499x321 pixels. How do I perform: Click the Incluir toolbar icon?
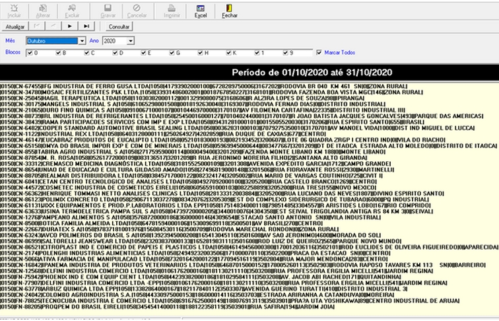pos(14,11)
